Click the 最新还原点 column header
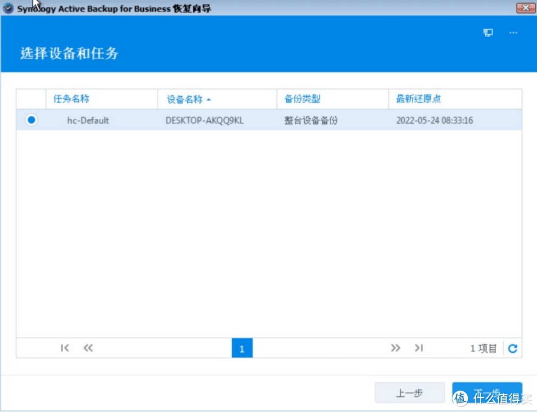 (418, 99)
